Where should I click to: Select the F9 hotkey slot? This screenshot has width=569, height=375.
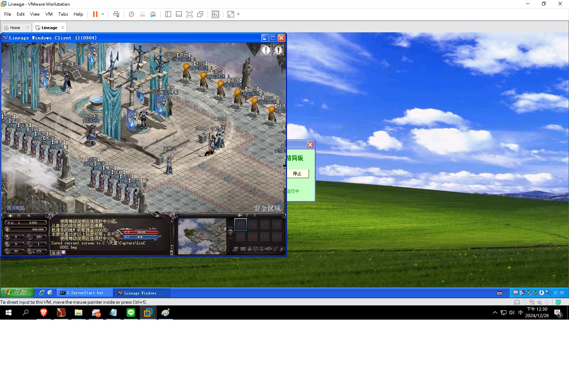[241, 237]
